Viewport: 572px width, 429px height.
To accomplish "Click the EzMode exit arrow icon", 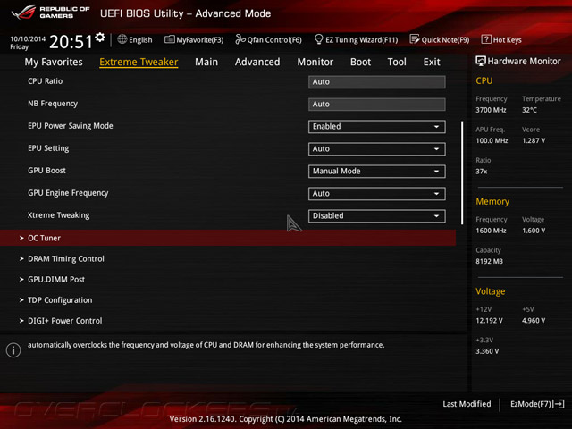I will pyautogui.click(x=559, y=404).
